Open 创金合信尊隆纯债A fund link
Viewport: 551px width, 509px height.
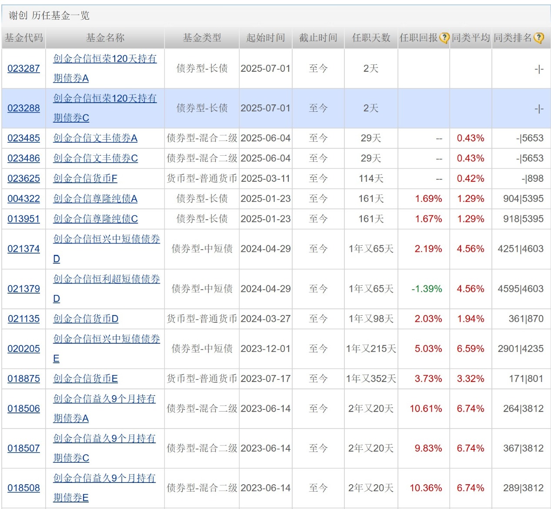[95, 199]
